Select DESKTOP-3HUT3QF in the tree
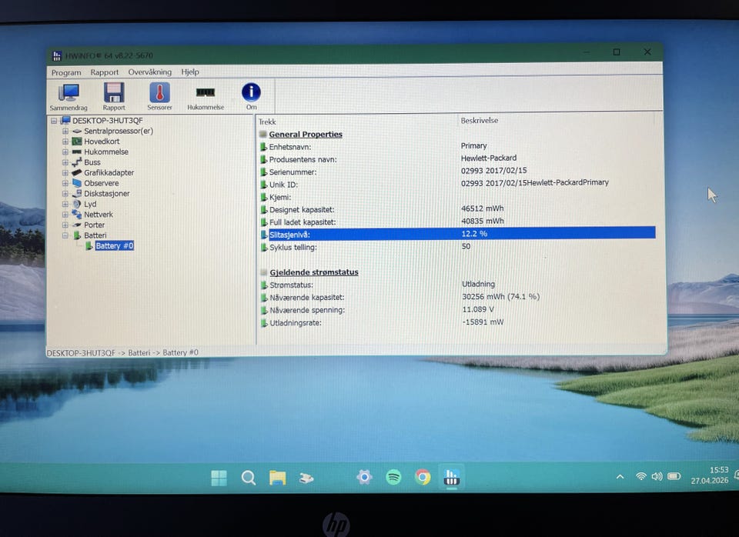The image size is (739, 537). (x=108, y=121)
